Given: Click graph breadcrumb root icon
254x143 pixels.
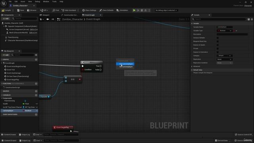Looking at the screenshot, I should (x=59, y=19).
